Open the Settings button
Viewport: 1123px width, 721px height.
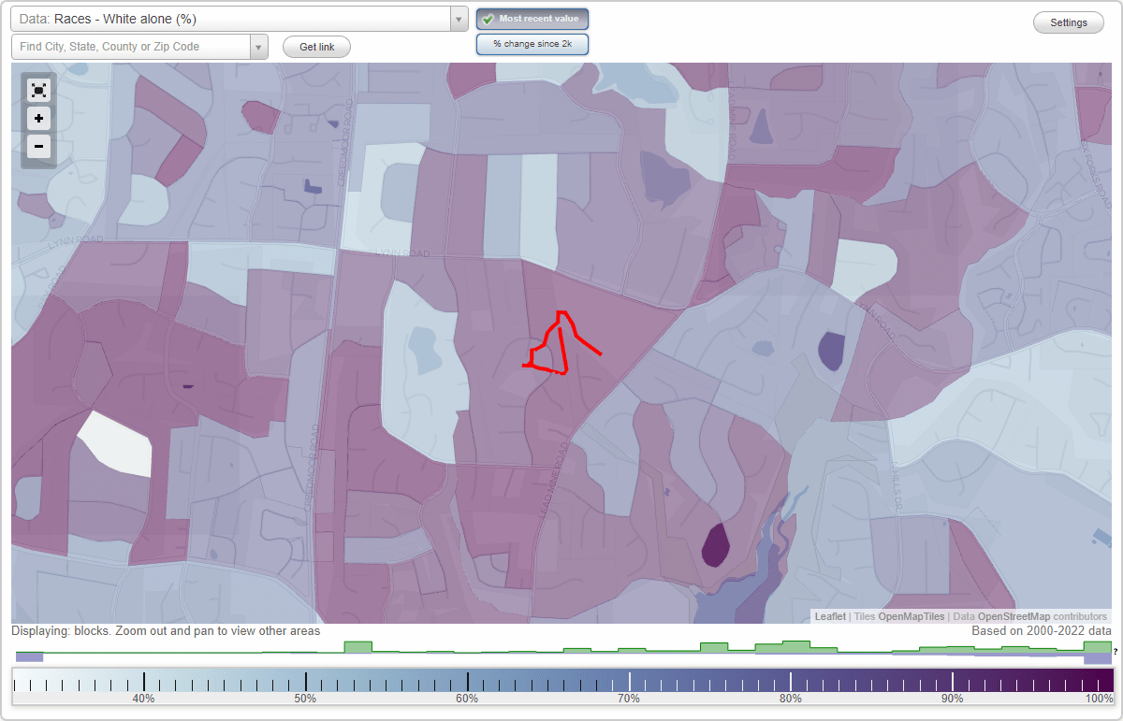[1069, 23]
